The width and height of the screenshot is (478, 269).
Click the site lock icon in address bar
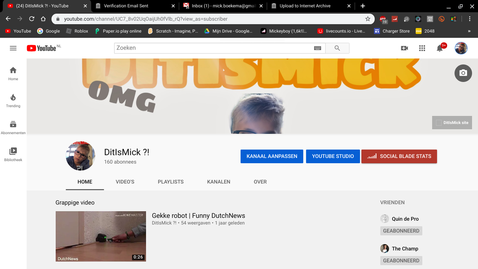click(58, 19)
